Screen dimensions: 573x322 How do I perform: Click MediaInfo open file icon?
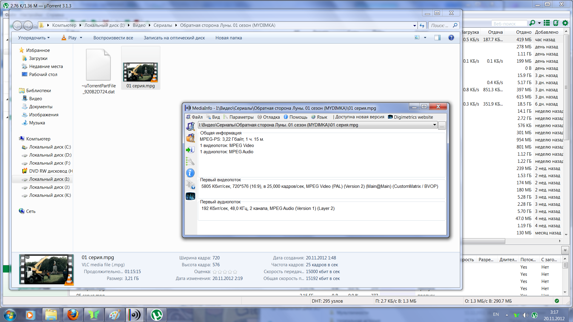190,126
